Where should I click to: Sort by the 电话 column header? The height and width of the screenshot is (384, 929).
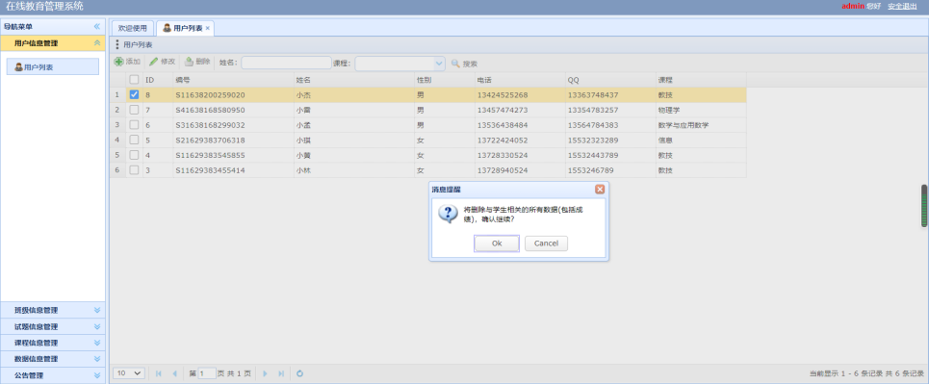(520, 80)
